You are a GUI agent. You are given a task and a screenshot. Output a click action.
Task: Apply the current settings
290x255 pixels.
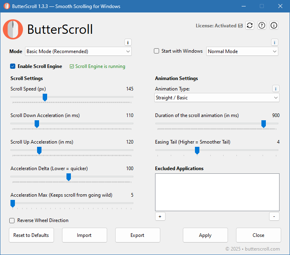(x=205, y=235)
